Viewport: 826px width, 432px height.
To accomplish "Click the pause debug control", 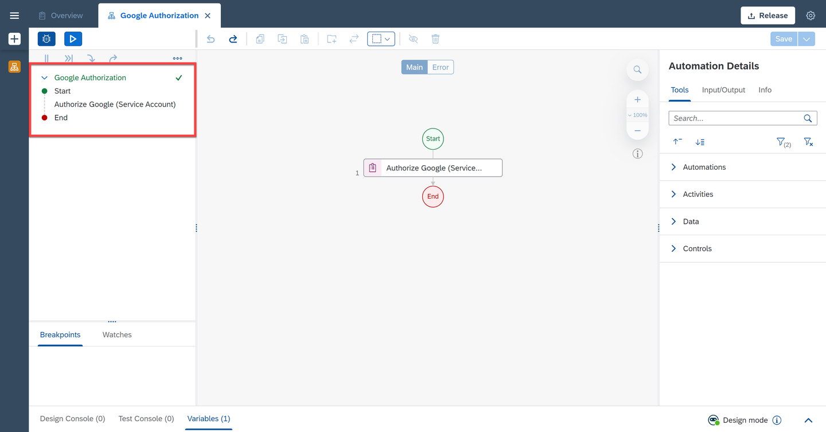I will (x=47, y=59).
